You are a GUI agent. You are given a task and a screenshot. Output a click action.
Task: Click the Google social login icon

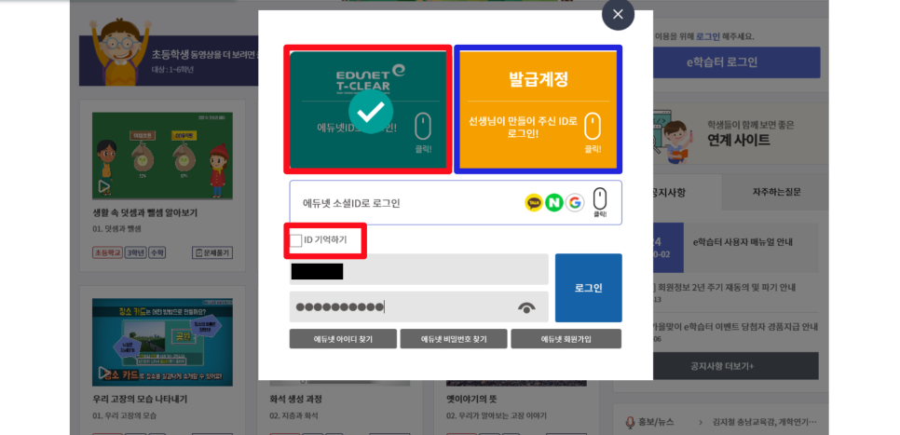(575, 202)
